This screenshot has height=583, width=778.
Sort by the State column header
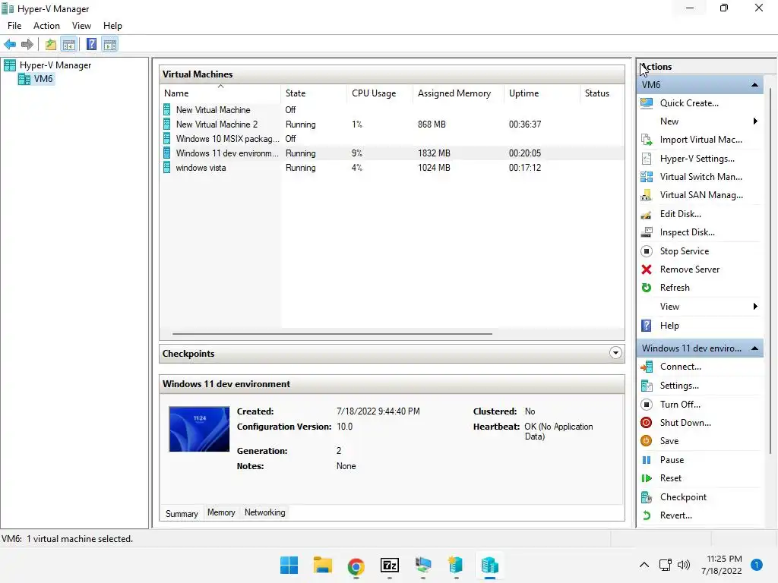click(314, 93)
